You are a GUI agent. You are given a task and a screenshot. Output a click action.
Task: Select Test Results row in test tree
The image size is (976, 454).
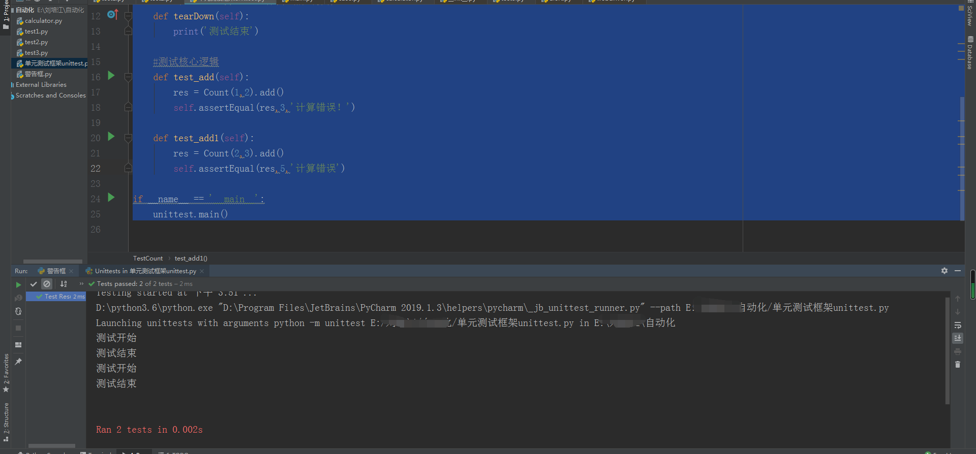coord(56,297)
